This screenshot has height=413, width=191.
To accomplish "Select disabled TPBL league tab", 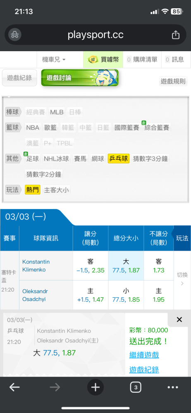I will (65, 143).
